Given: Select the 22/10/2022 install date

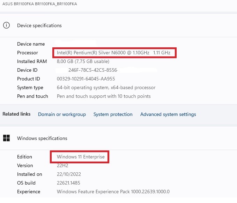Looking at the screenshot, I should [x=69, y=174].
